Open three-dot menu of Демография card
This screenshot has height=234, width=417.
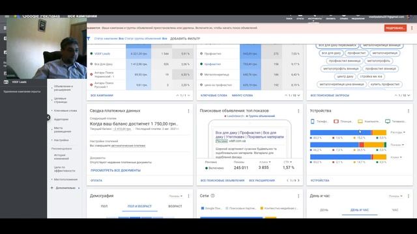(188, 196)
